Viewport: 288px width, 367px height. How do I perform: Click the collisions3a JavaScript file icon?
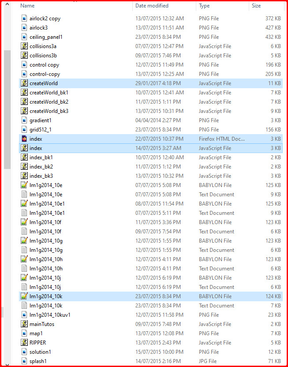tap(24, 46)
